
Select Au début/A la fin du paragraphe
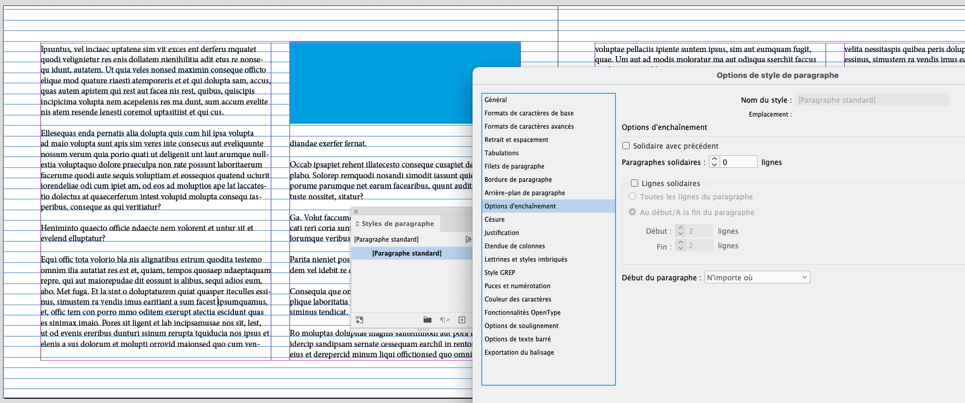[633, 212]
